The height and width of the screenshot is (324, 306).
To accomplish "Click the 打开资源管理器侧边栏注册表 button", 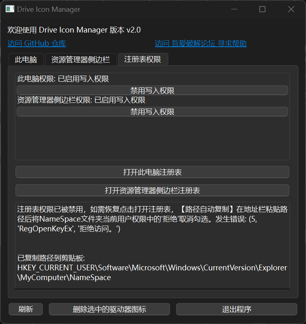I will pyautogui.click(x=152, y=190).
